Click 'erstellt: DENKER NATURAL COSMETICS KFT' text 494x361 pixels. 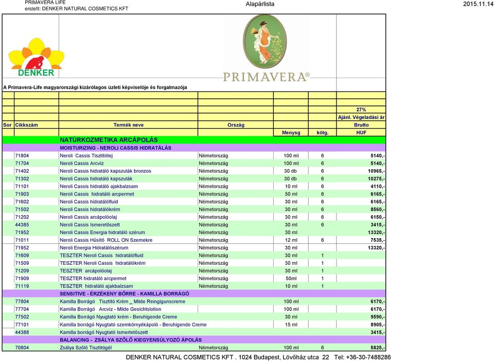click(x=77, y=9)
